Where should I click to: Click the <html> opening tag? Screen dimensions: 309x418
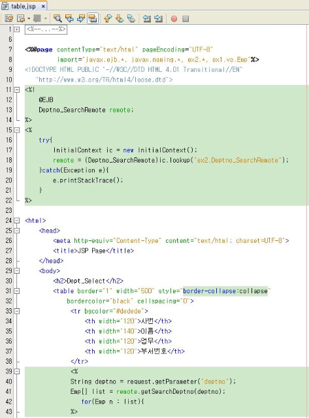[x=35, y=221]
